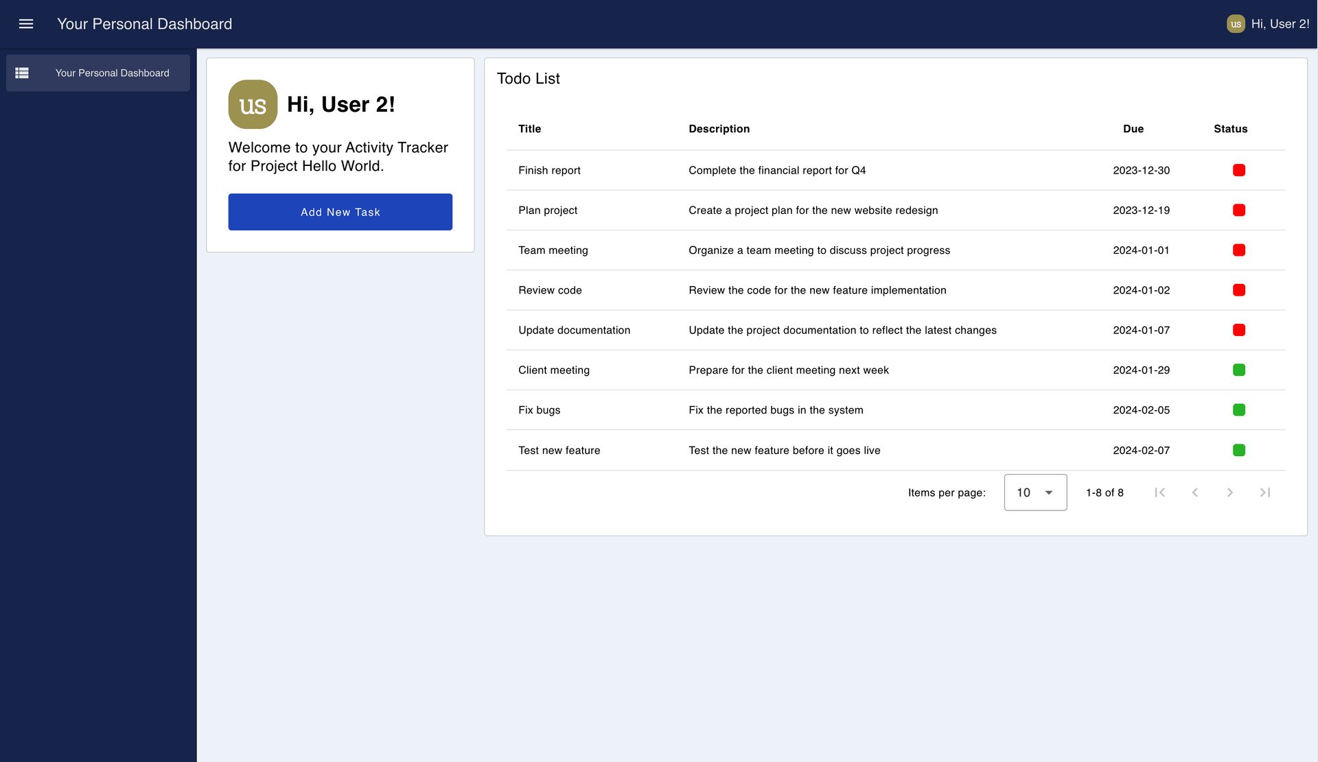Open the hamburger navigation menu

click(x=25, y=23)
